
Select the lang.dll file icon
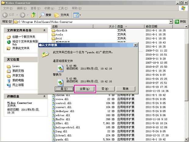54,131
